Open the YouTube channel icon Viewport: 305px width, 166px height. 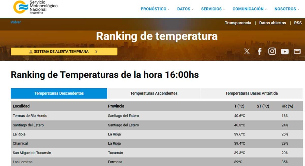285,51
